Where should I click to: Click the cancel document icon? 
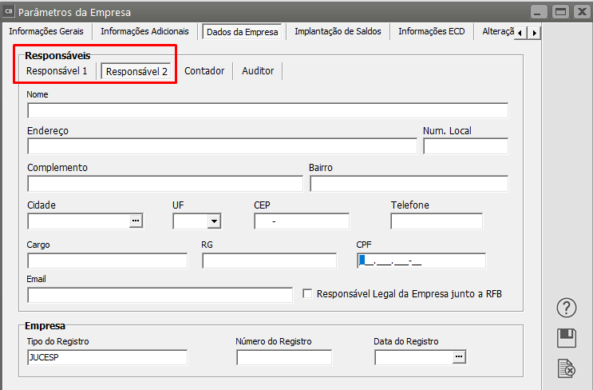(x=566, y=368)
